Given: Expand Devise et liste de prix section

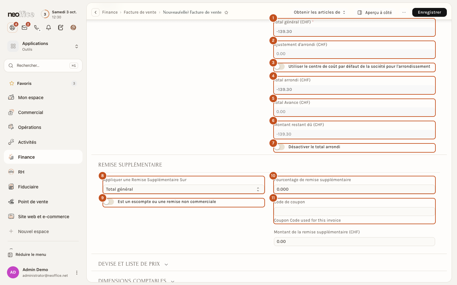Looking at the screenshot, I should [133, 264].
